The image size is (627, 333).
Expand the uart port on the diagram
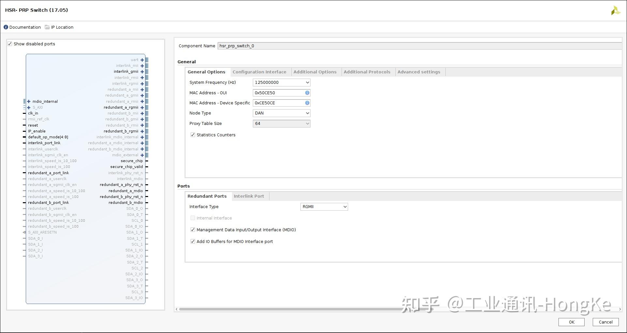(142, 60)
